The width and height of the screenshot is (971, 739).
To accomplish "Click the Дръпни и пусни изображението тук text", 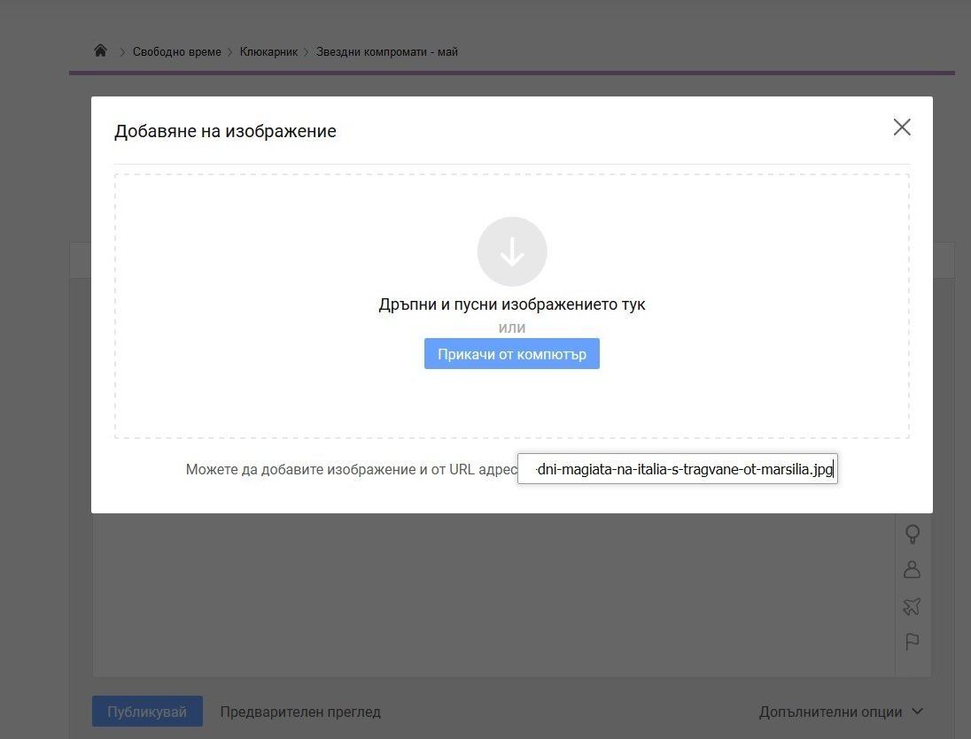I will (512, 304).
